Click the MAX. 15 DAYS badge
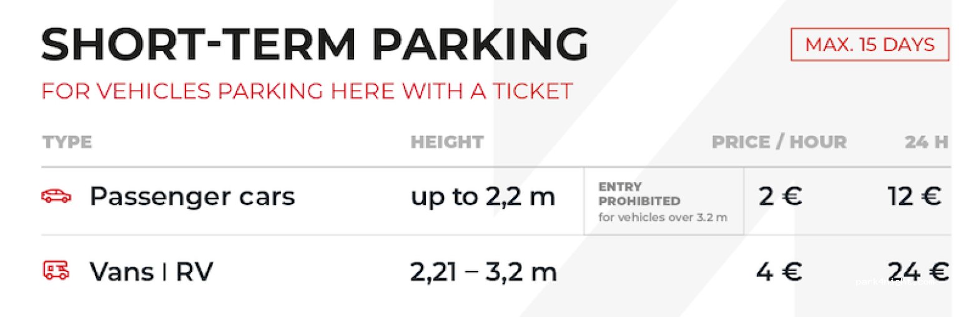The width and height of the screenshot is (966, 317). tap(869, 45)
